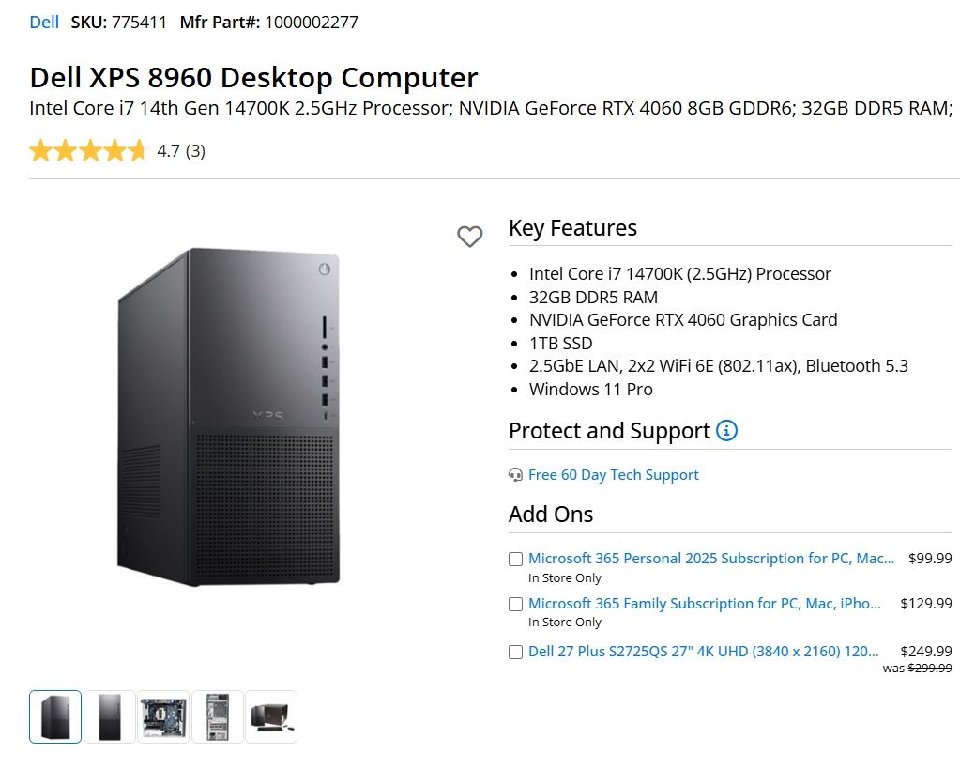Check the Dell 27 Plus monitor add-on
Screen dimensions: 960x769
(515, 652)
